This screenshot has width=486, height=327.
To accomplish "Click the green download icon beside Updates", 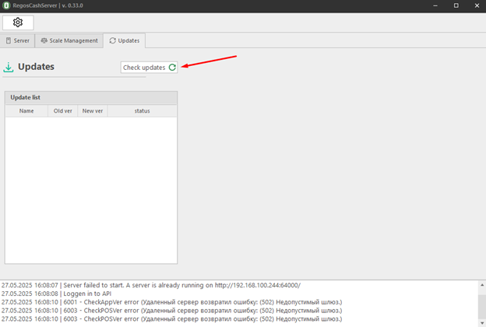I will [x=9, y=67].
